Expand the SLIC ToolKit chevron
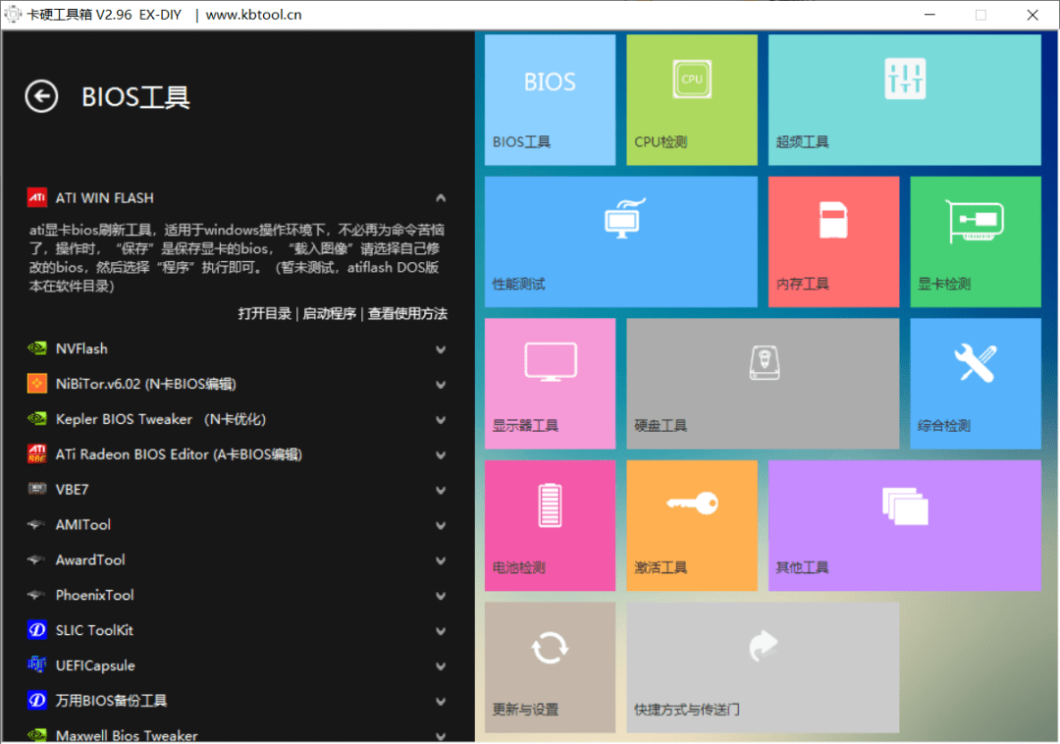 pyautogui.click(x=441, y=630)
